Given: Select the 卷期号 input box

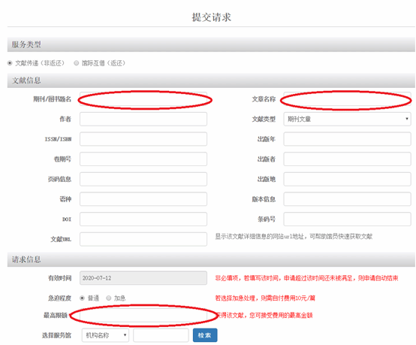Looking at the screenshot, I should [143, 159].
